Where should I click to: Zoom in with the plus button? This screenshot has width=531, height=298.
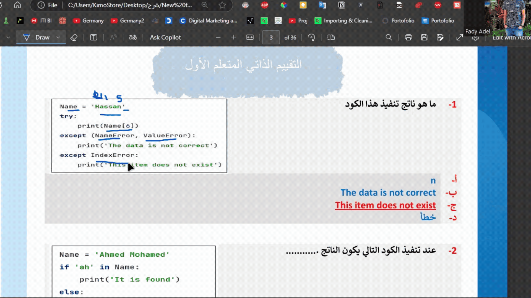[x=234, y=38]
